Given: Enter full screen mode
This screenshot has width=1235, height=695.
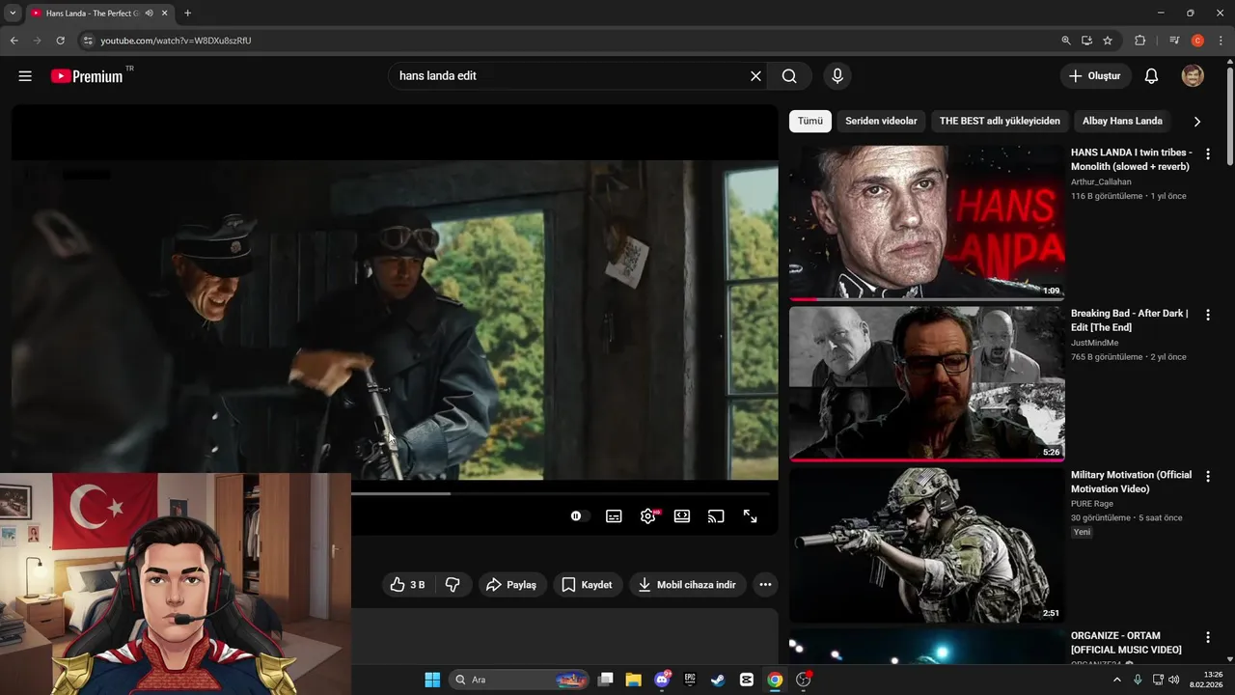Looking at the screenshot, I should point(750,516).
